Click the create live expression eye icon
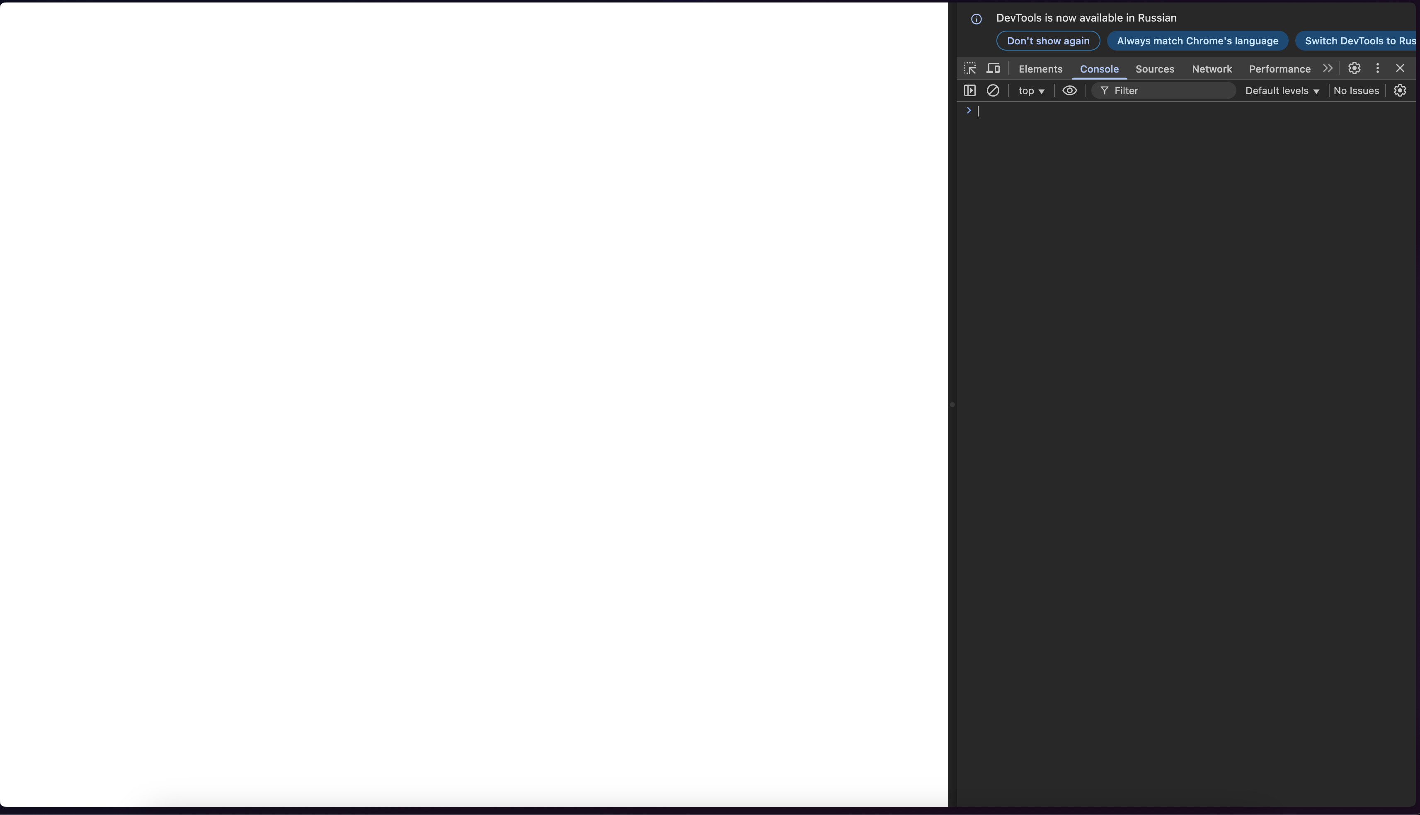The image size is (1420, 815). point(1069,91)
